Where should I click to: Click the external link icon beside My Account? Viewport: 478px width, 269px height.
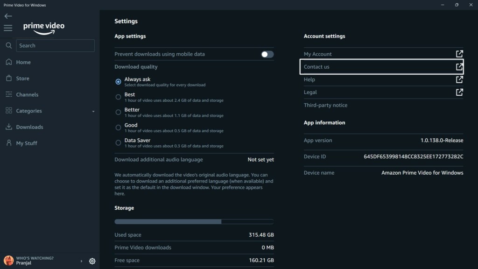(459, 54)
